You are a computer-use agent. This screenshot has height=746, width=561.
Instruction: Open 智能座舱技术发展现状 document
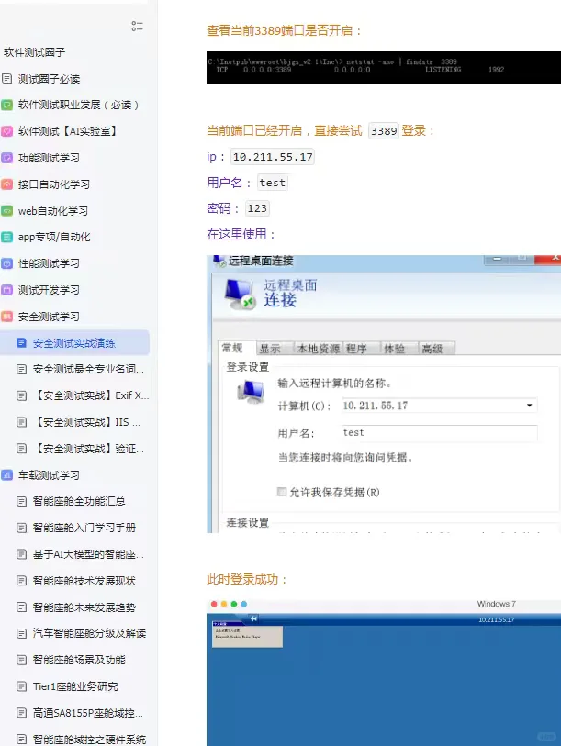[x=84, y=581]
